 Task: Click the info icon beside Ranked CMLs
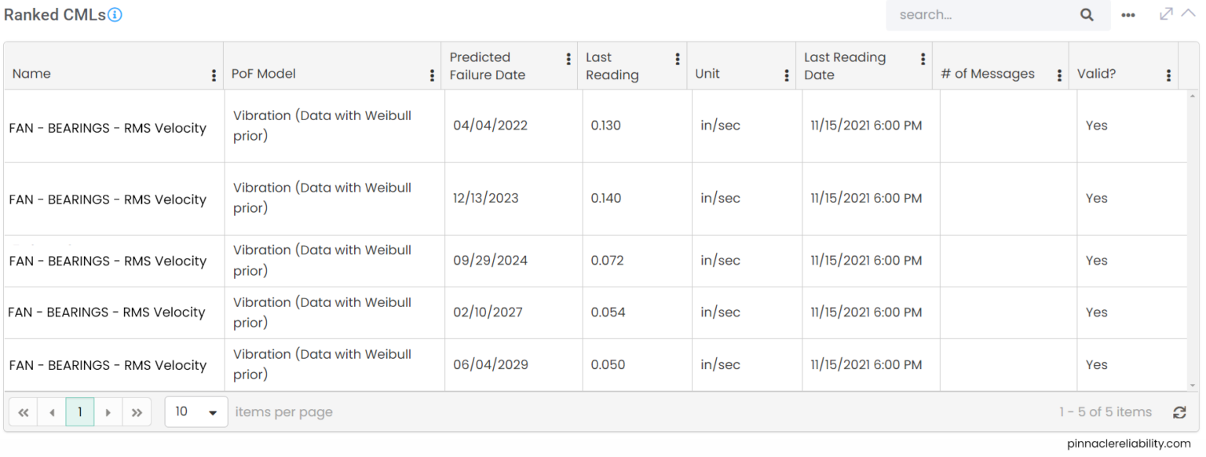[115, 15]
